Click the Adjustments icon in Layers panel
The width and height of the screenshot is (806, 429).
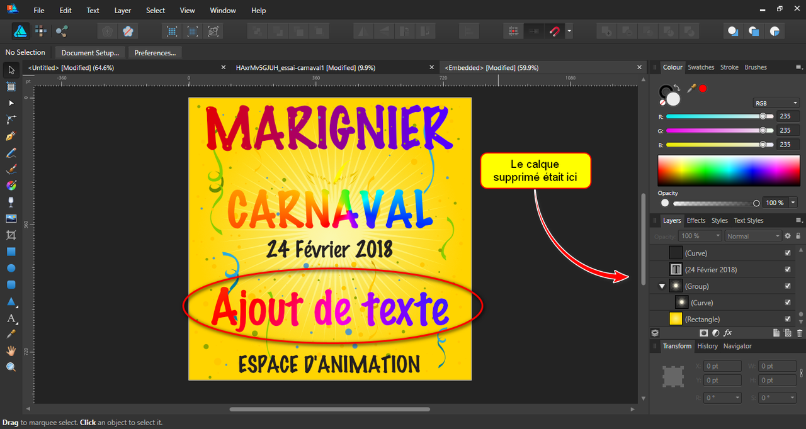716,333
